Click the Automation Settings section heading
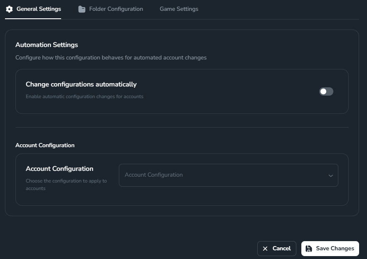Screen dimensions: 367x259 [x=47, y=44]
